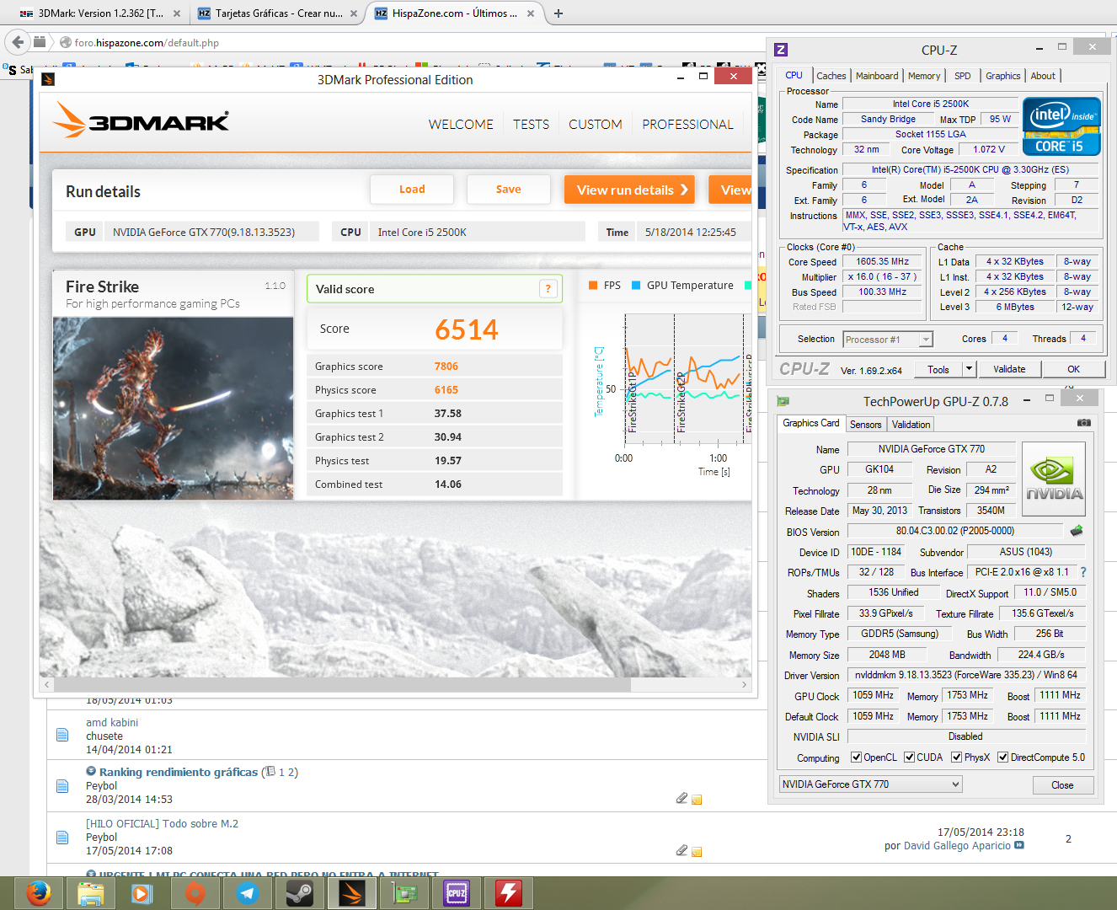Open the Valid score help icon
The width and height of the screenshot is (1117, 910).
click(x=548, y=289)
